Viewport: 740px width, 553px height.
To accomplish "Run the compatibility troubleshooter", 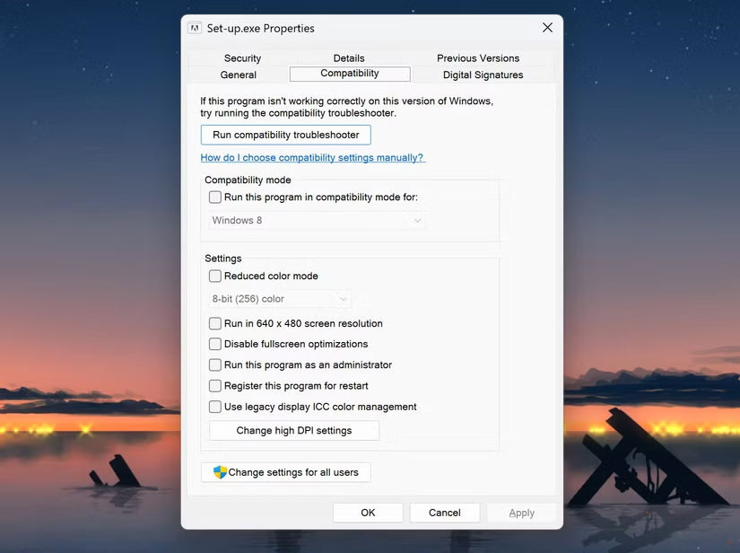I will click(x=285, y=134).
